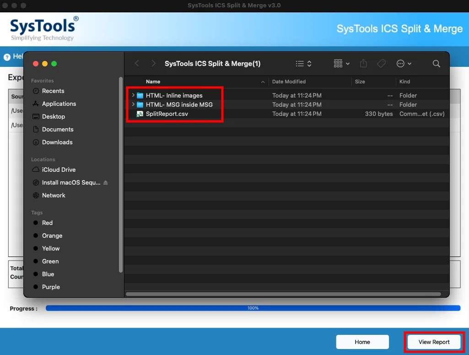Open the grid grouping options dropdown
This screenshot has width=469, height=355.
(x=342, y=64)
